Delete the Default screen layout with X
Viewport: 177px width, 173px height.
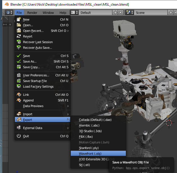(121, 12)
